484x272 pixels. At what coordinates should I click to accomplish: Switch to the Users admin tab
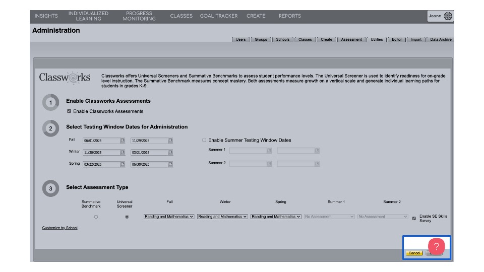[x=241, y=39]
